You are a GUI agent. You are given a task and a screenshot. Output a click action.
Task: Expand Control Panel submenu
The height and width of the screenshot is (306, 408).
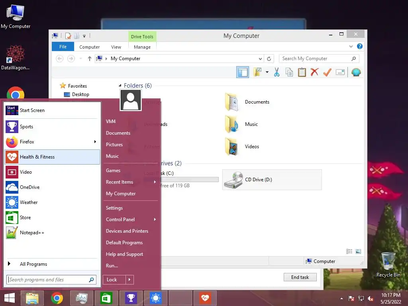[155, 220]
